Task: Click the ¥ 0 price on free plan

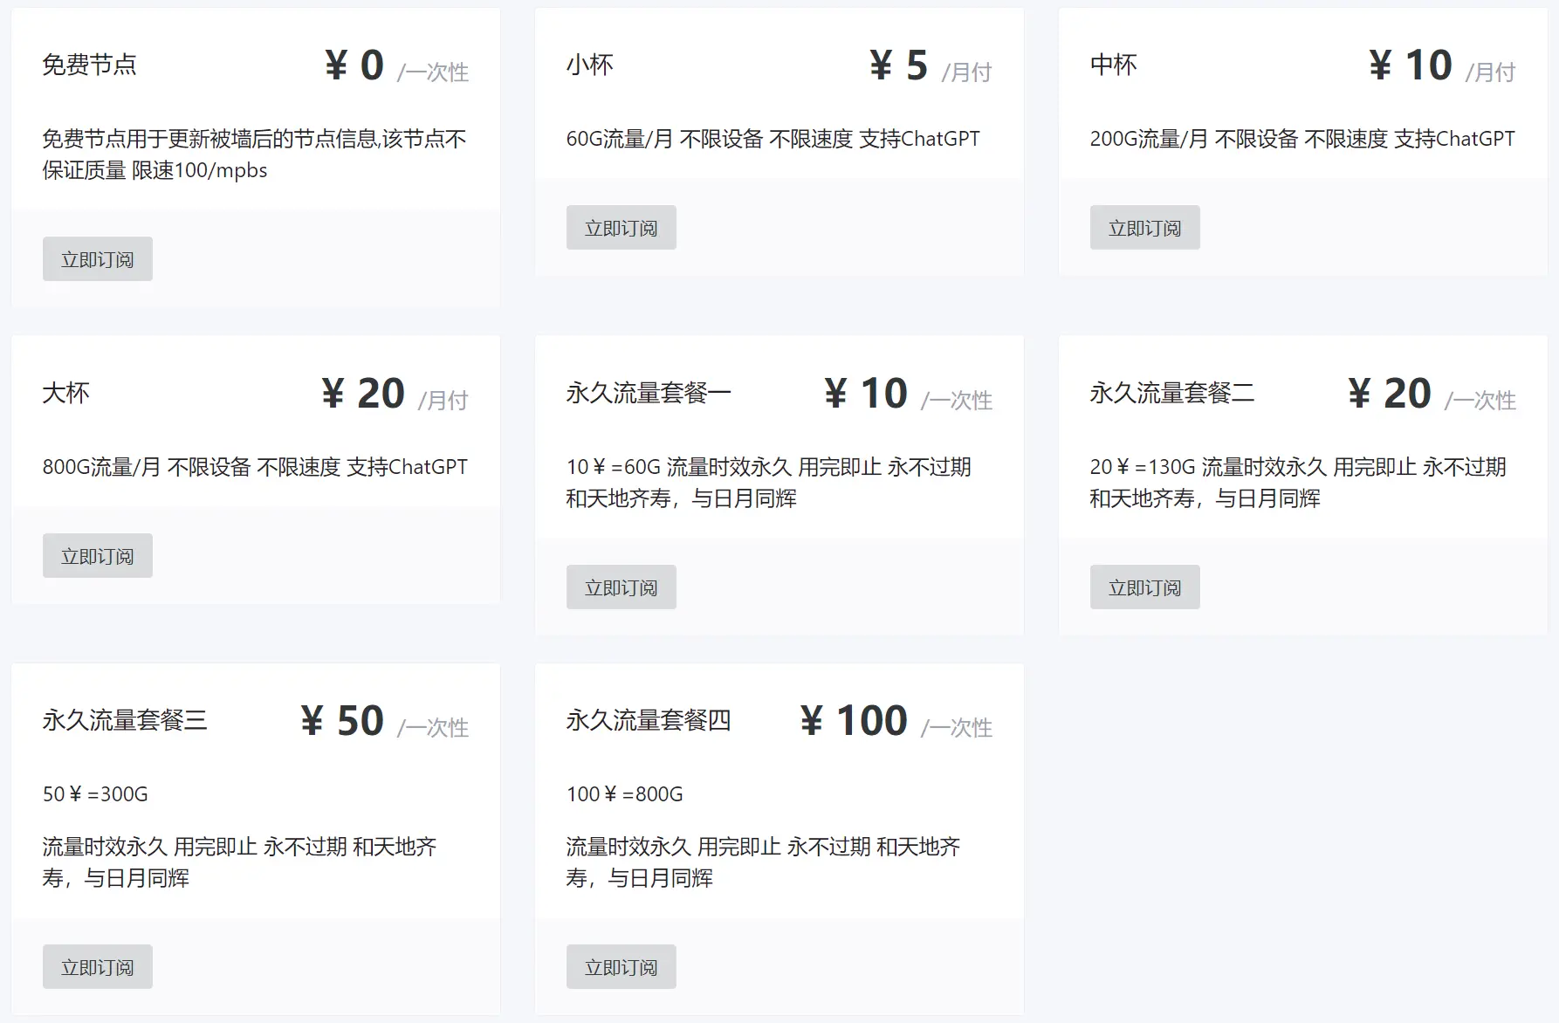Action: tap(354, 65)
